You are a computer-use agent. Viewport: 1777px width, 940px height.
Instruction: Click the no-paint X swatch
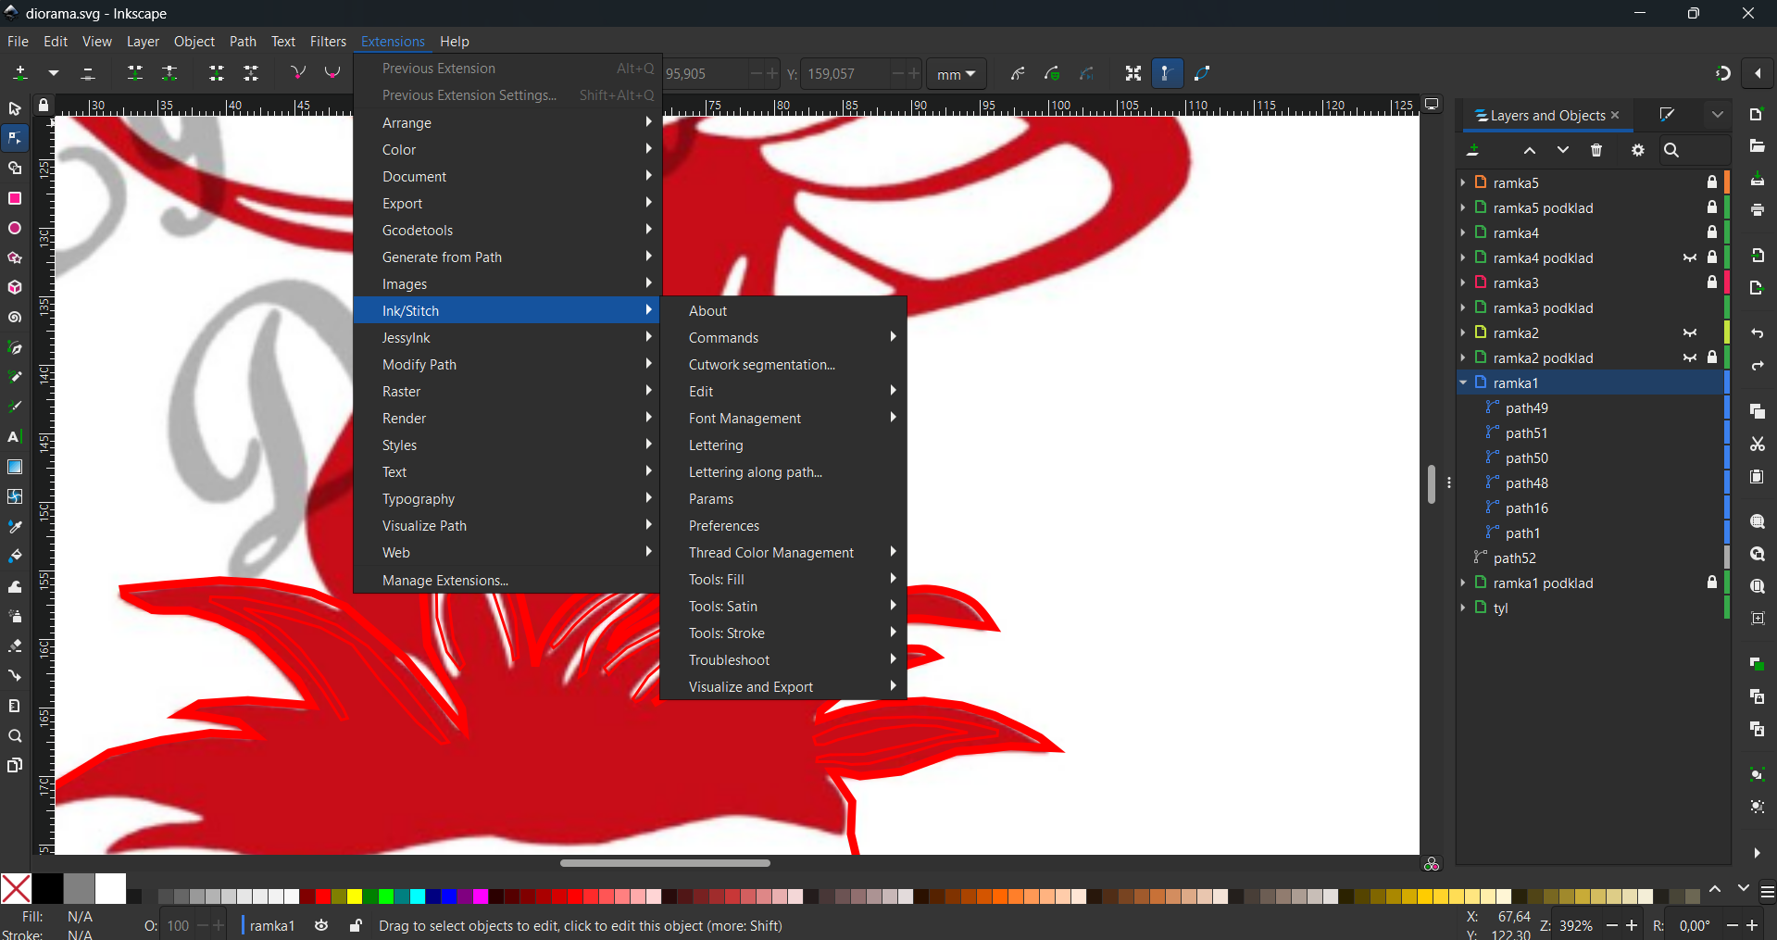click(x=16, y=889)
